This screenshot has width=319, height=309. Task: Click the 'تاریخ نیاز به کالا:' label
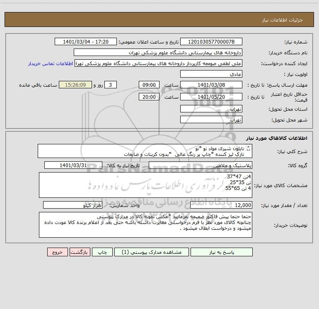[x=123, y=165]
